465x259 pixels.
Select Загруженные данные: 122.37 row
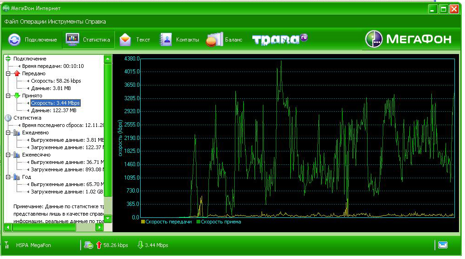[67, 147]
